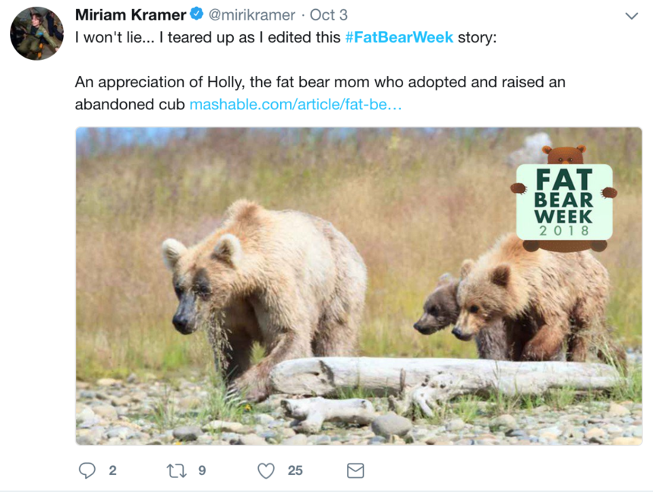Click the tweet text about Holly the bear
The height and width of the screenshot is (494, 653).
[320, 93]
